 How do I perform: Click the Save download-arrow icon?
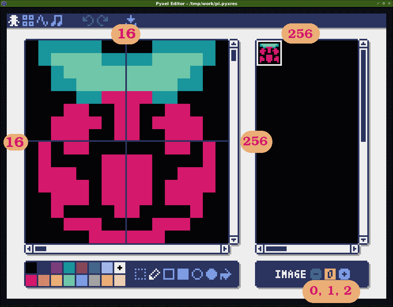131,21
